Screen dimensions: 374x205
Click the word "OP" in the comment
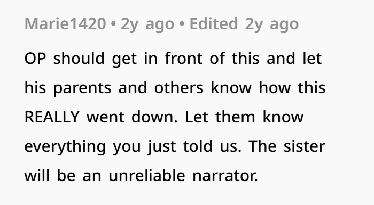(35, 59)
